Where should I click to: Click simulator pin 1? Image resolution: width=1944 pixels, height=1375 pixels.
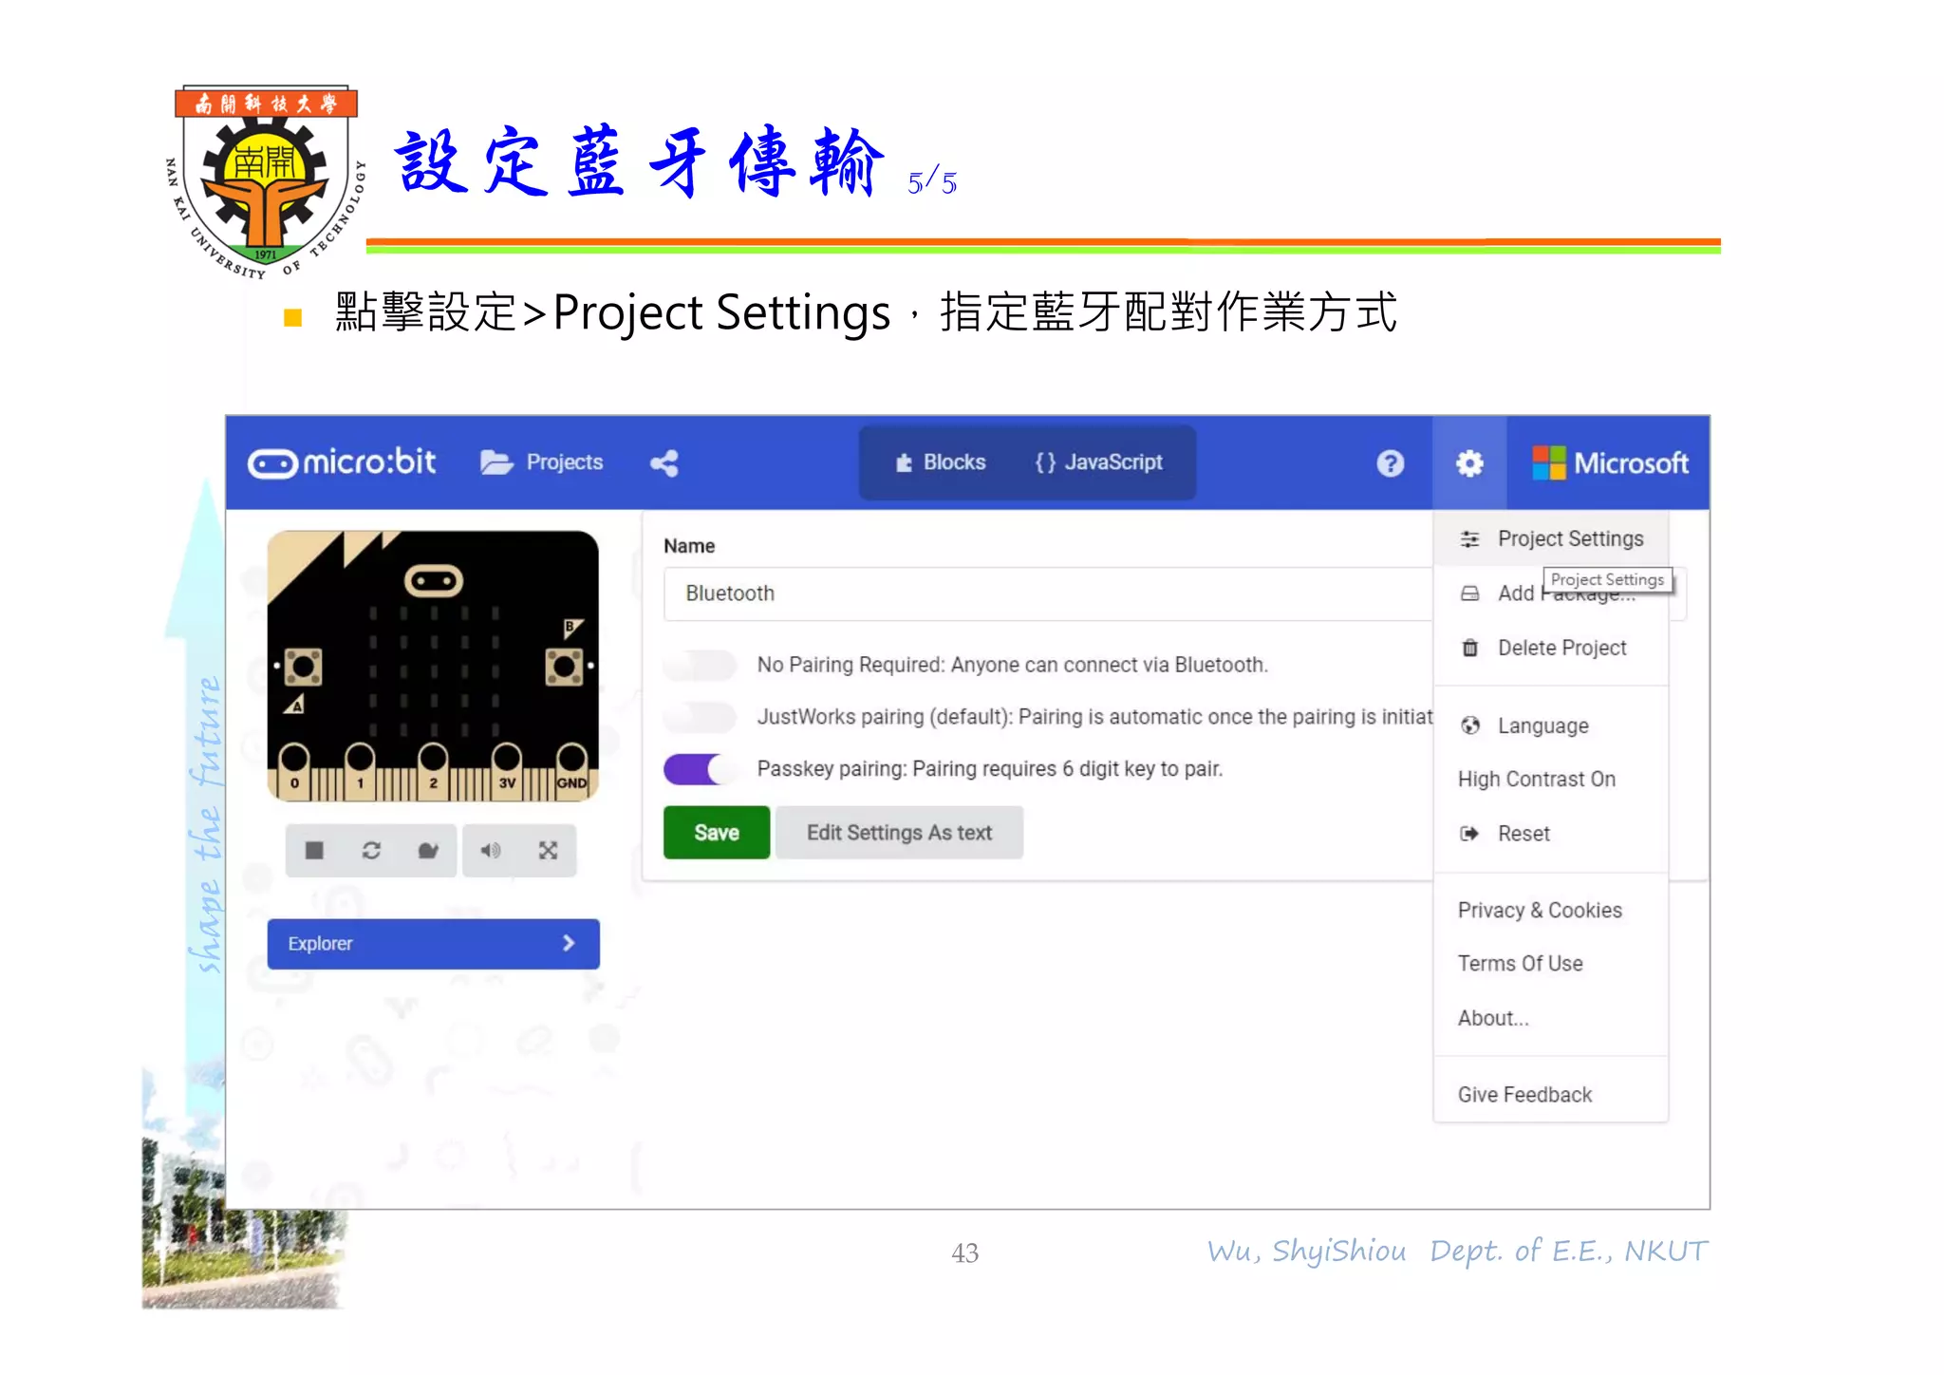(360, 770)
